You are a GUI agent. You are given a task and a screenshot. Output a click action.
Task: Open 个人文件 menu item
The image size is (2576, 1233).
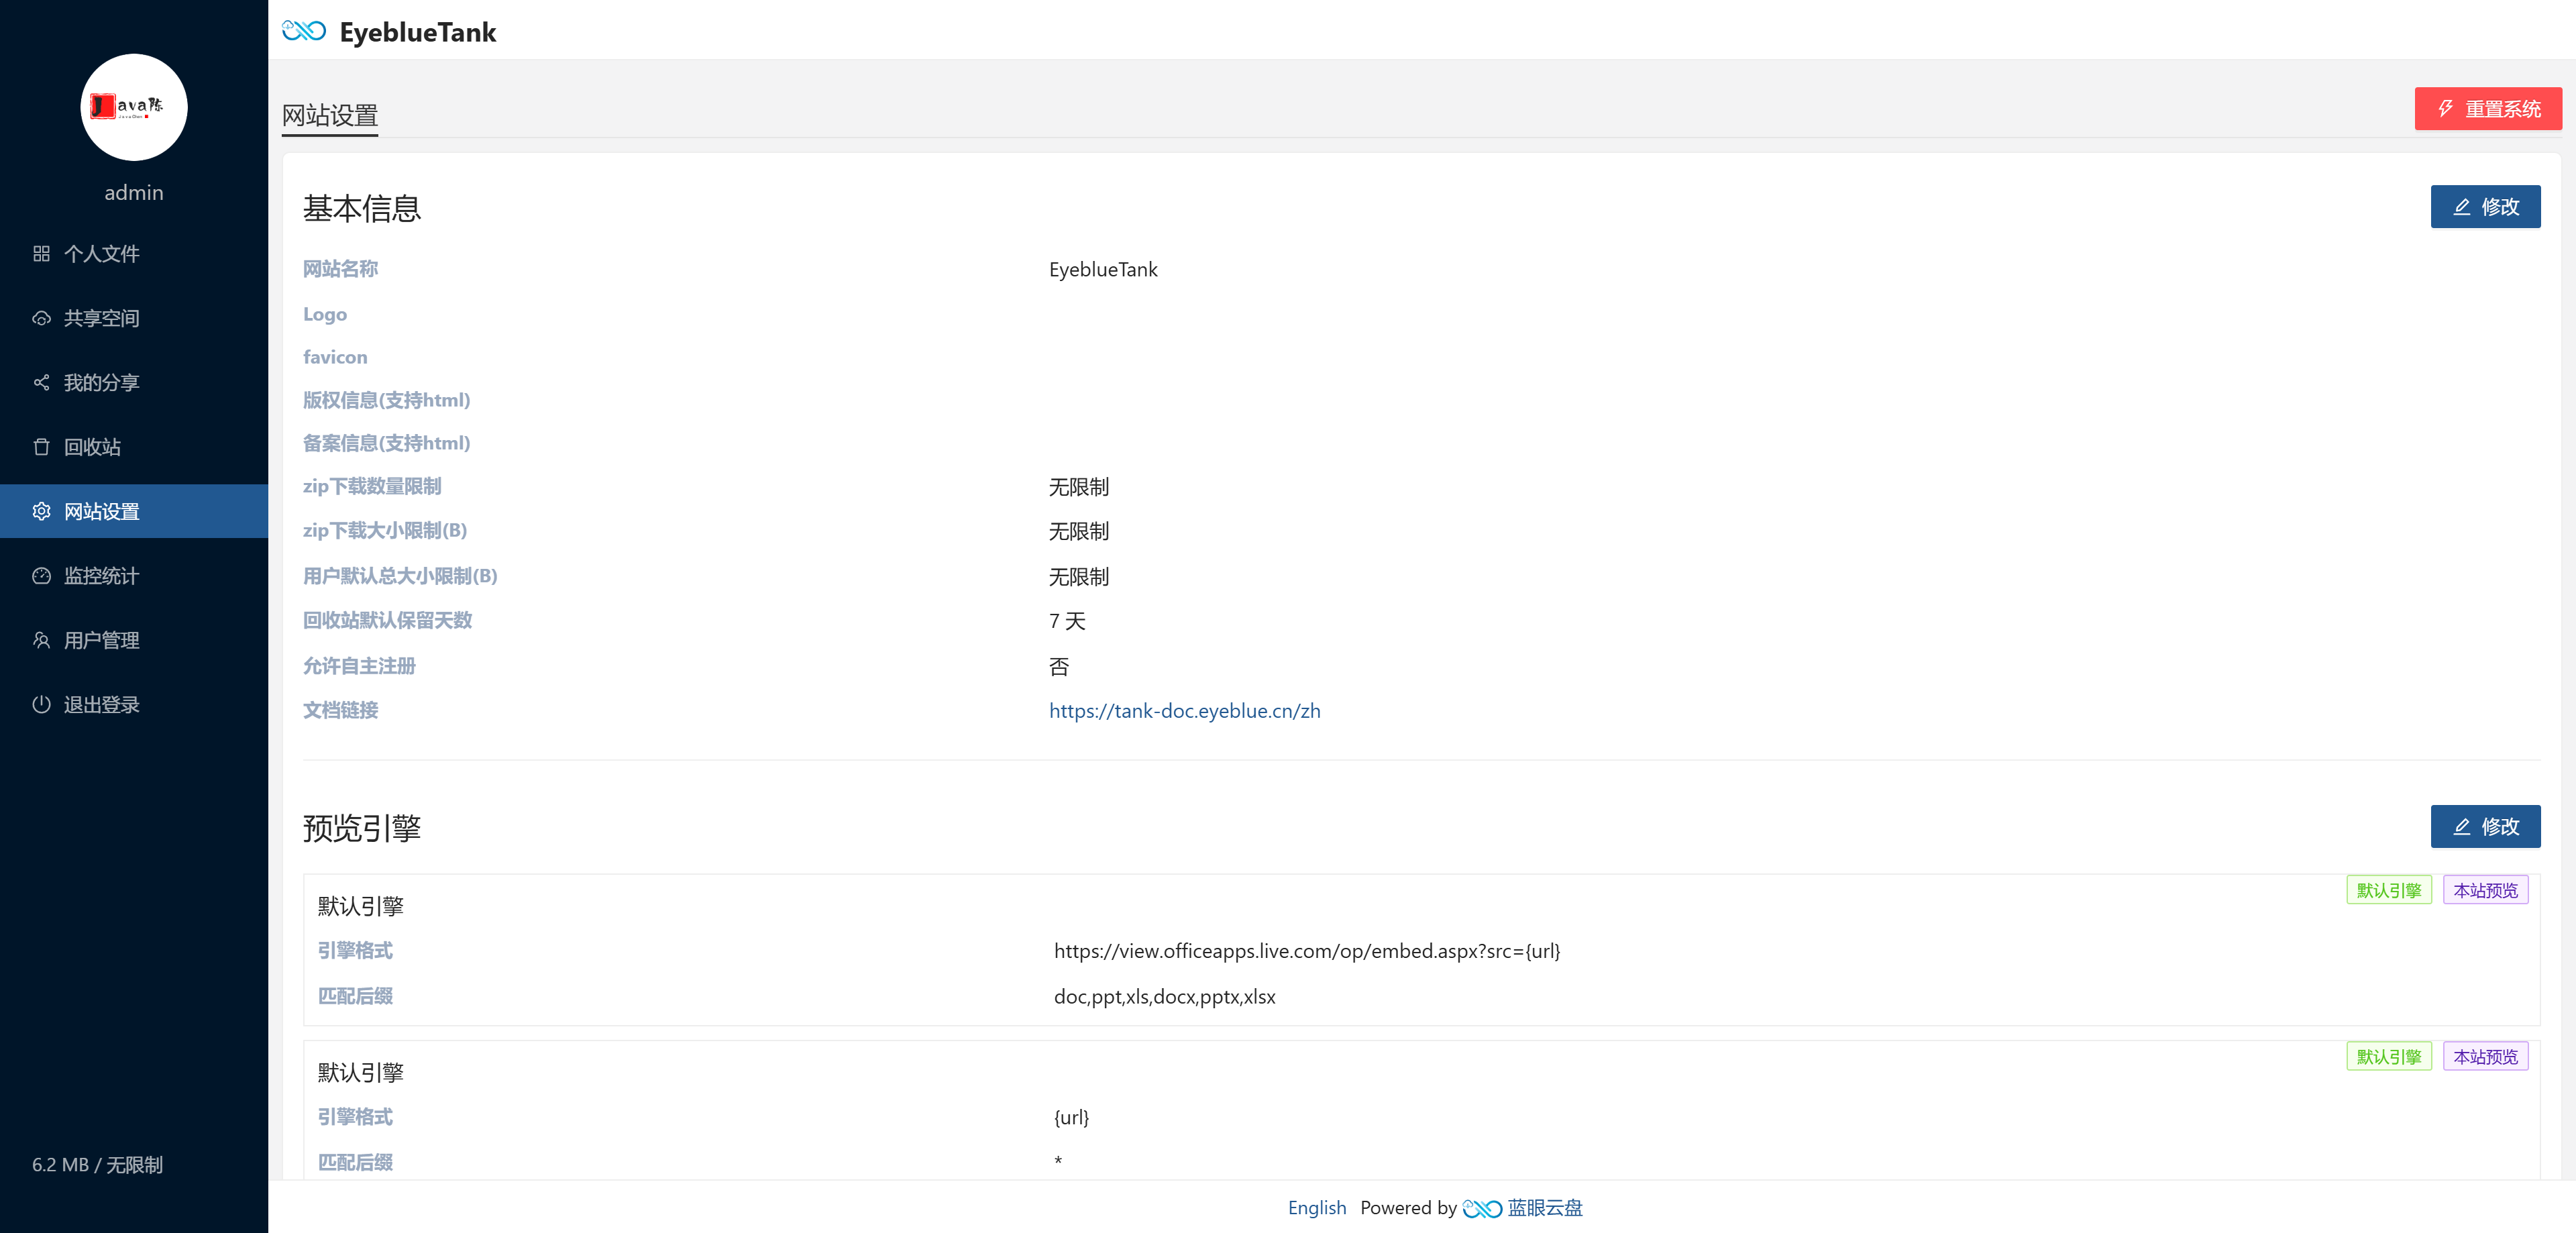coord(101,254)
